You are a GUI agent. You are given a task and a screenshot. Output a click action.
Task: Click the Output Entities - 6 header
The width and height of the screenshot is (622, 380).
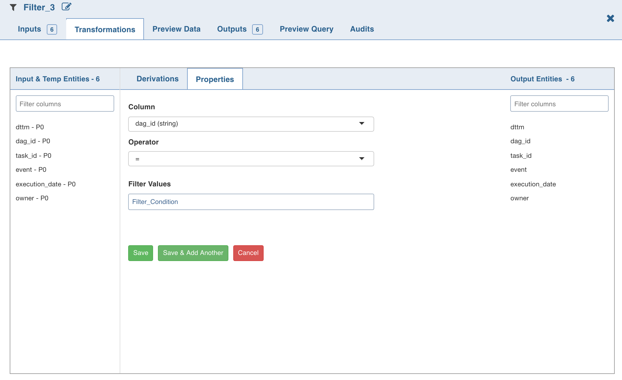point(542,79)
